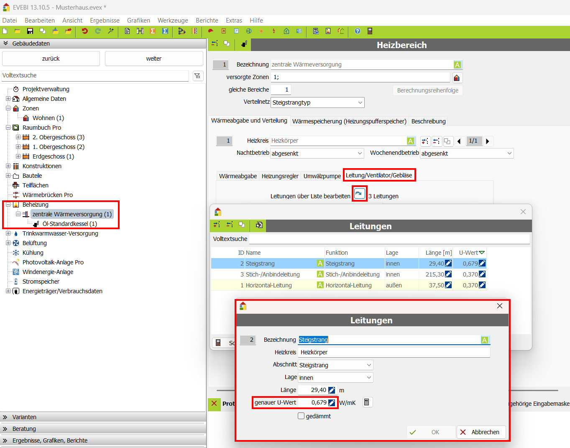The height and width of the screenshot is (448, 570).
Task: Click the save disk icon in toolbar
Action: [30, 31]
